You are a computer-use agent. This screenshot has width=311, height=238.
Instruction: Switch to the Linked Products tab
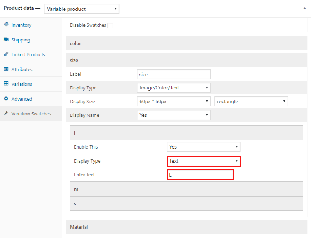coord(28,54)
